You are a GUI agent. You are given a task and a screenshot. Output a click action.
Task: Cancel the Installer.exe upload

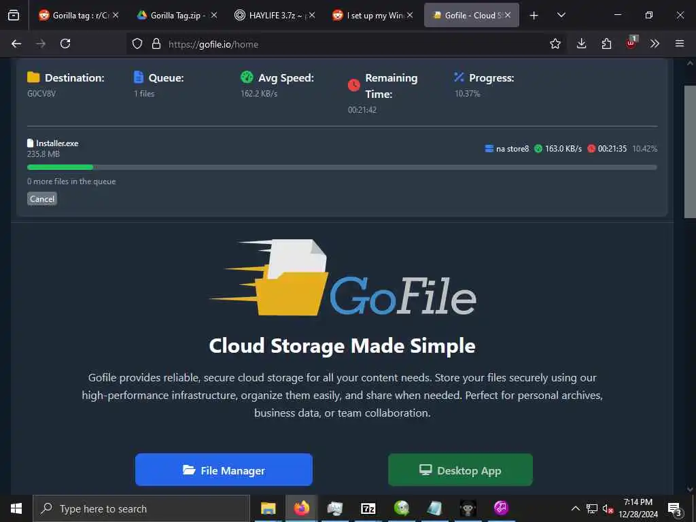tap(42, 199)
